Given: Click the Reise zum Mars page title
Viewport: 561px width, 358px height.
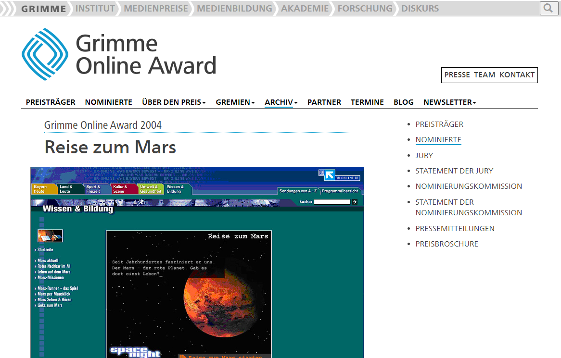Looking at the screenshot, I should click(110, 147).
